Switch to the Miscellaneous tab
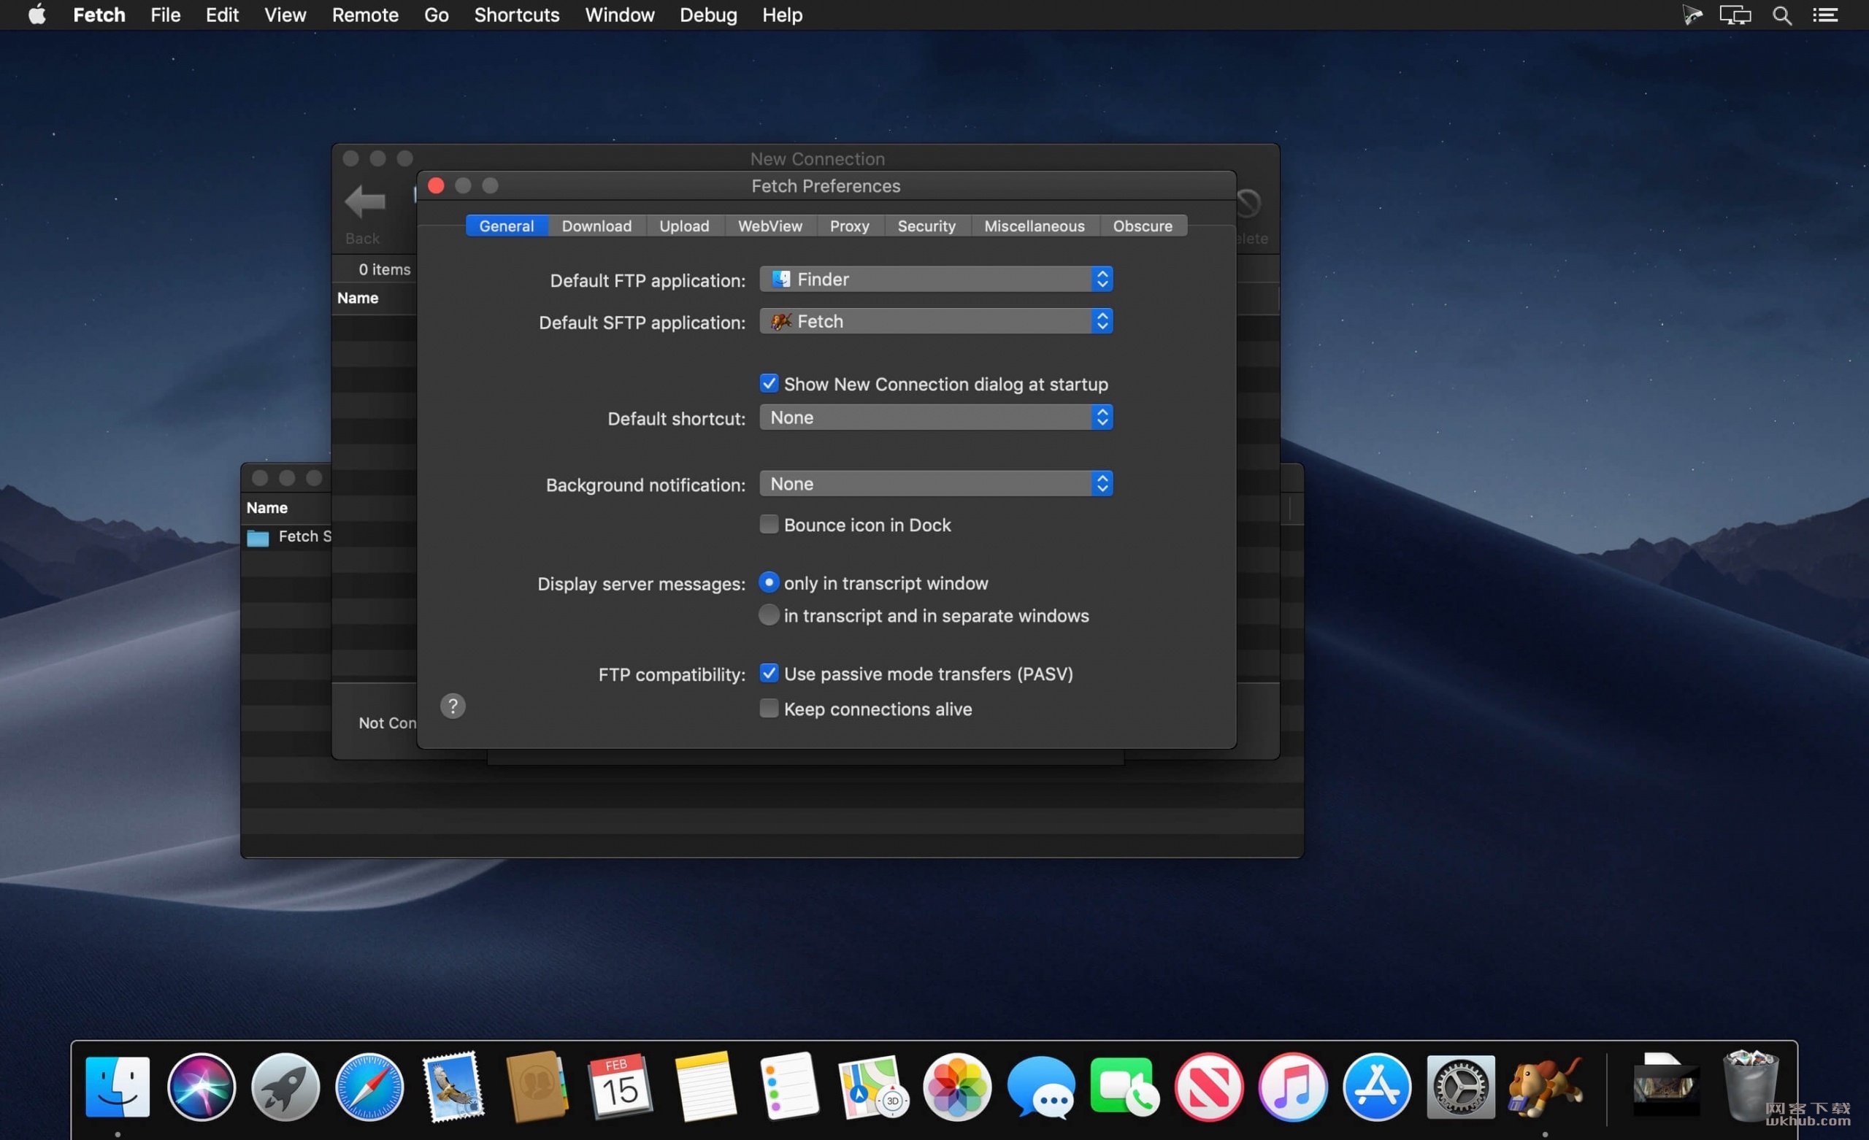 (x=1035, y=226)
